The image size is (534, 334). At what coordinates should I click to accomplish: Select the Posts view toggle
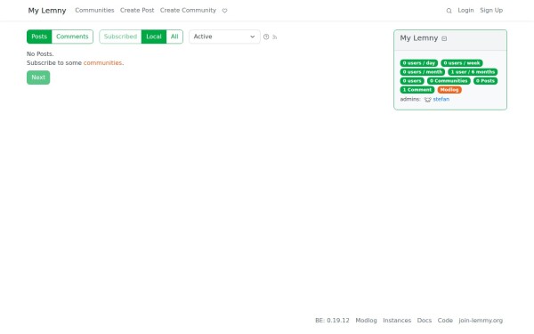39,37
